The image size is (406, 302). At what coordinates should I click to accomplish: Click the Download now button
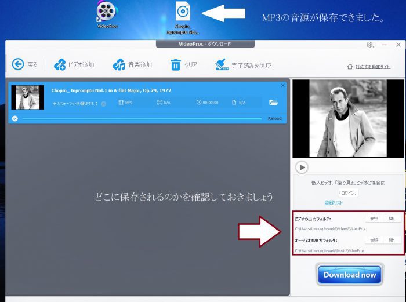pos(350,275)
